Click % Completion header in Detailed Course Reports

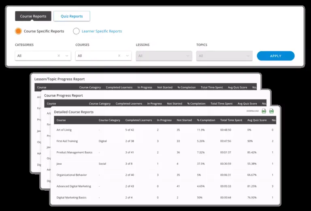tap(206, 120)
